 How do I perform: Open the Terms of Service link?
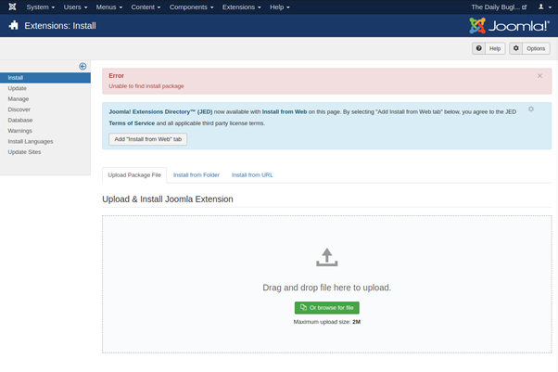[132, 123]
